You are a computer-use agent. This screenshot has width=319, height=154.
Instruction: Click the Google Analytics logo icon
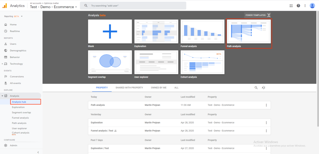click(x=5, y=6)
